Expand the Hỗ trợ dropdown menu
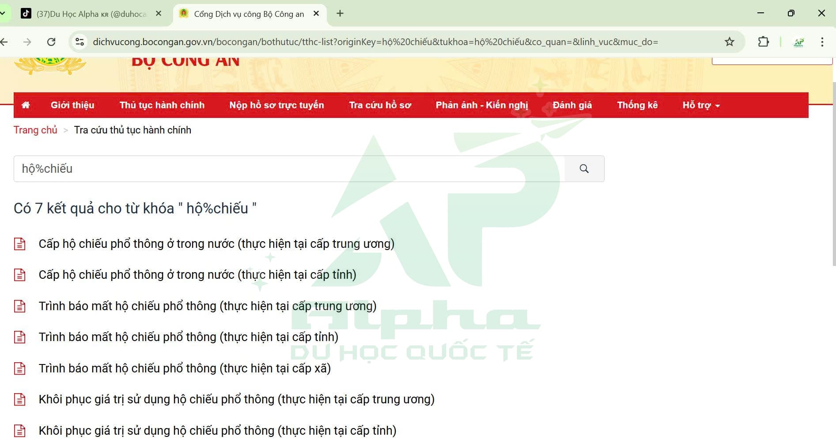This screenshot has height=440, width=836. point(701,105)
